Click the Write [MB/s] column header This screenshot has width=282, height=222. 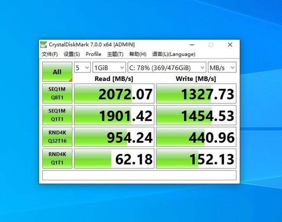(196, 79)
